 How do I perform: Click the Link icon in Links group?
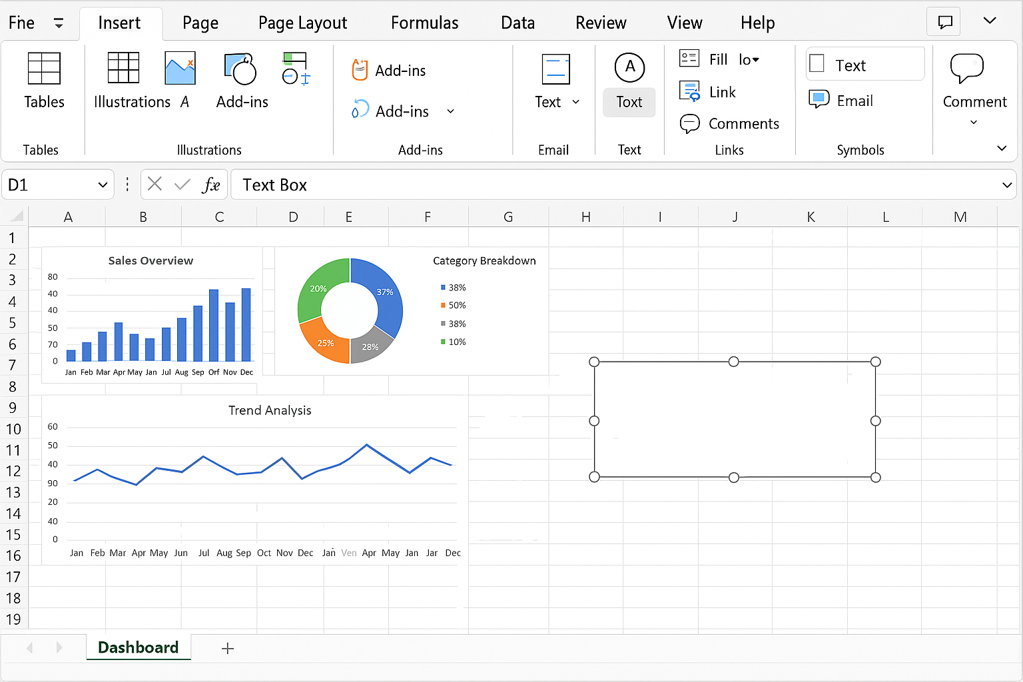(x=689, y=91)
